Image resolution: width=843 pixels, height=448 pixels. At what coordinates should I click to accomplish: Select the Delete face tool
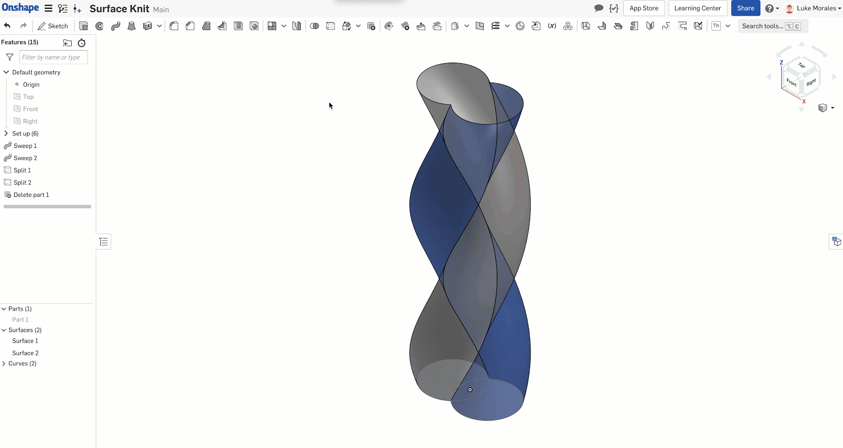[x=405, y=26]
